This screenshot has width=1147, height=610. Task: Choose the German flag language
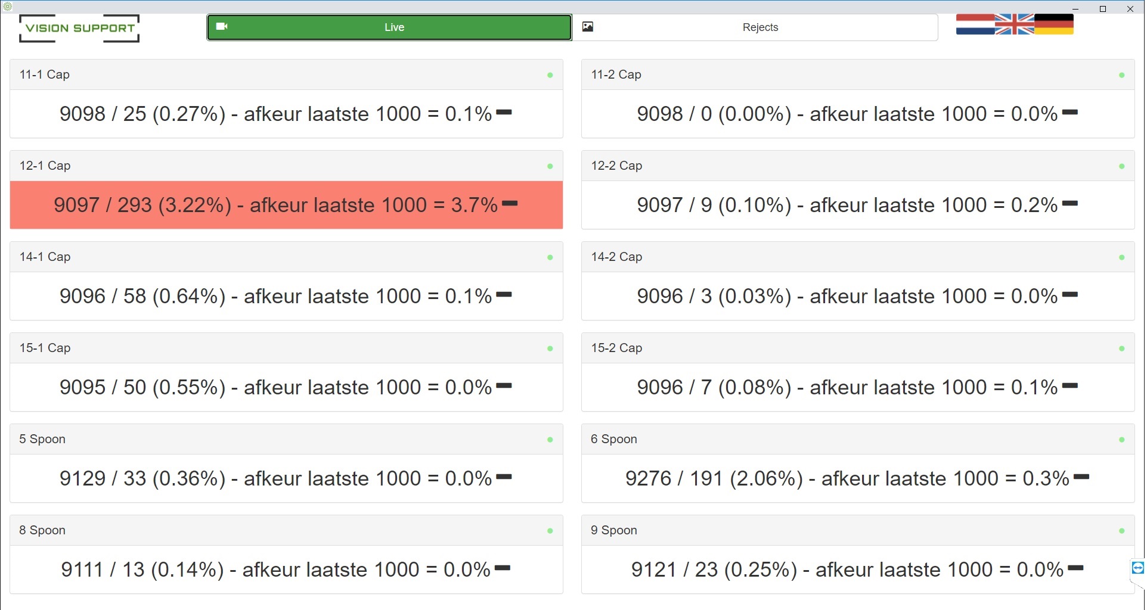[x=1054, y=24]
